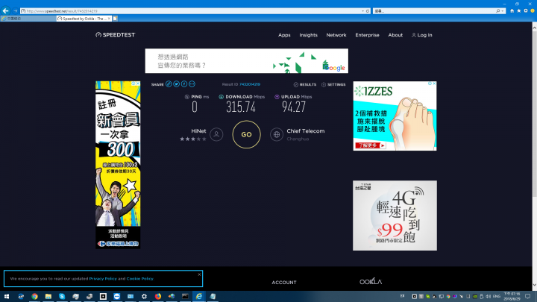Open browser Home icon

512,11
